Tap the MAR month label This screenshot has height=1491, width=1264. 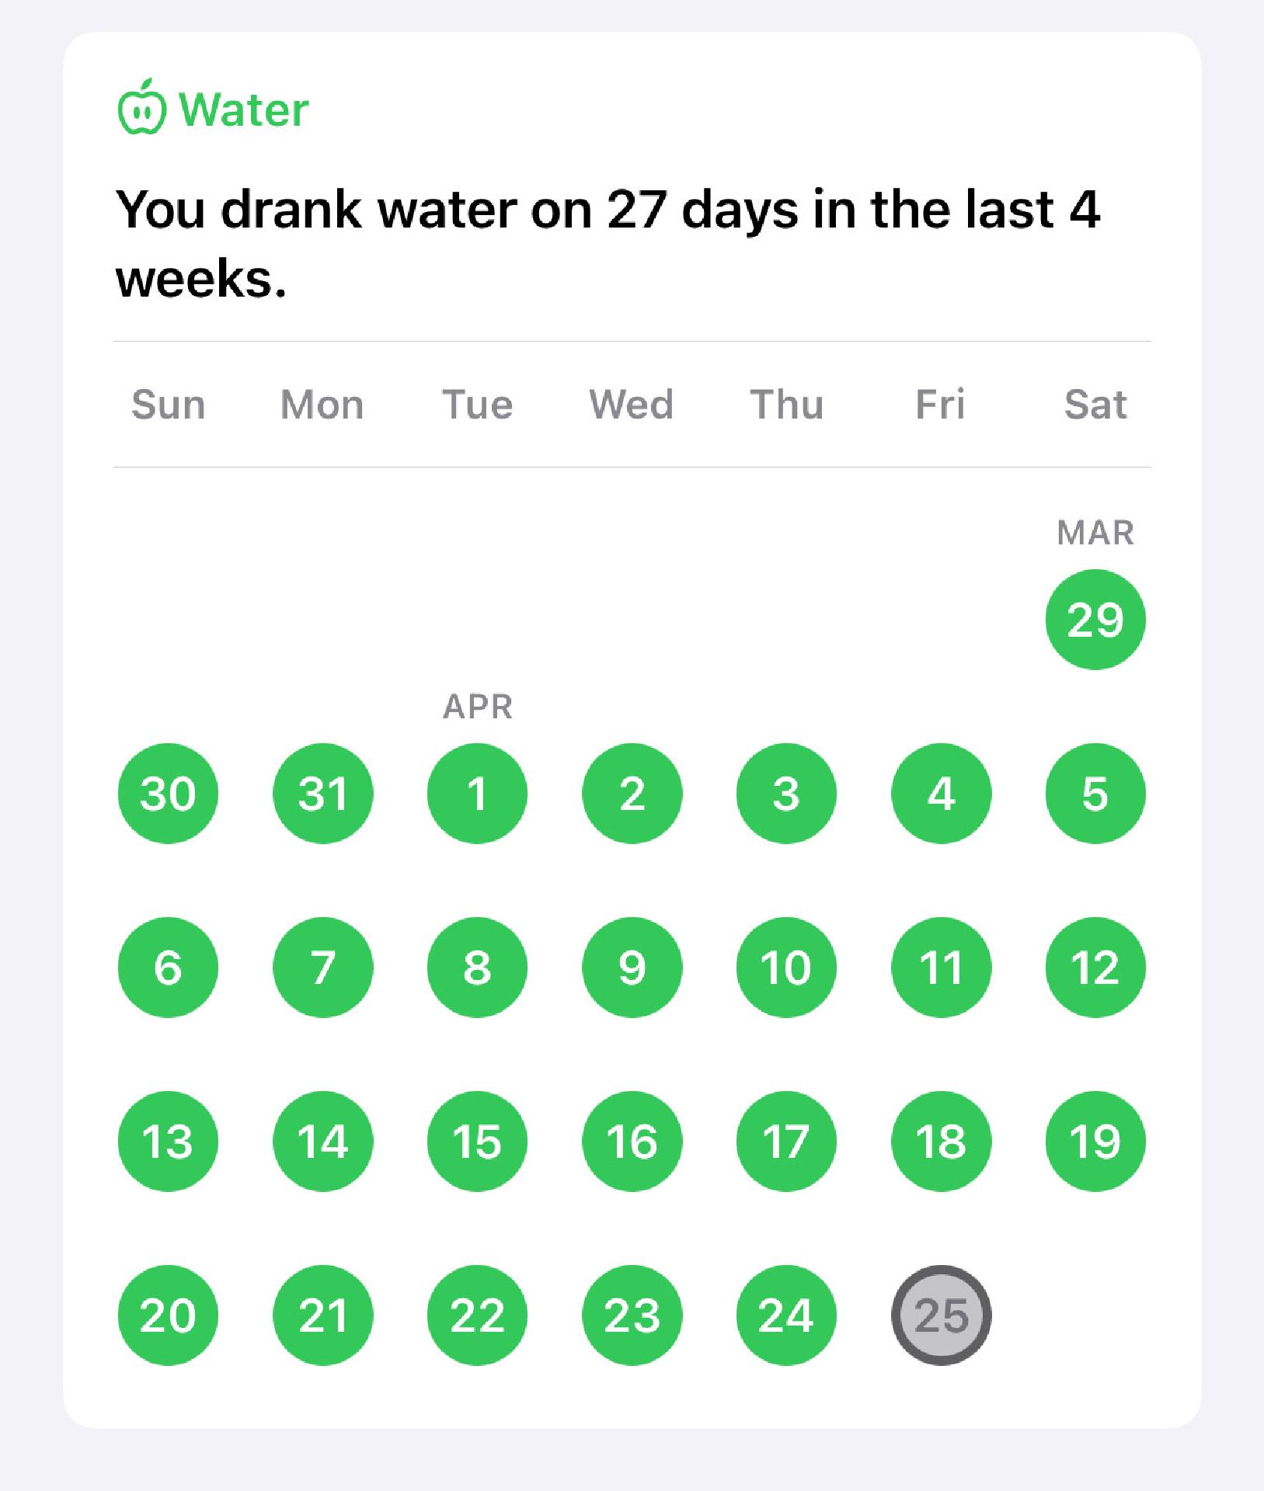click(x=1095, y=533)
